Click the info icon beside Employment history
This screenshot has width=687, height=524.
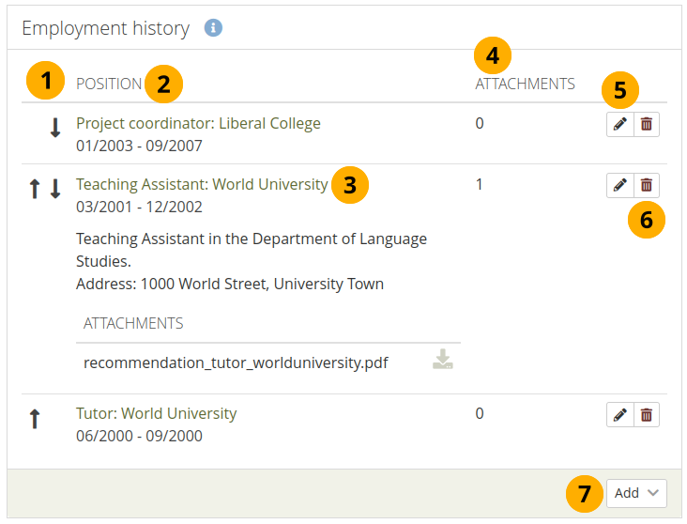coord(213,28)
